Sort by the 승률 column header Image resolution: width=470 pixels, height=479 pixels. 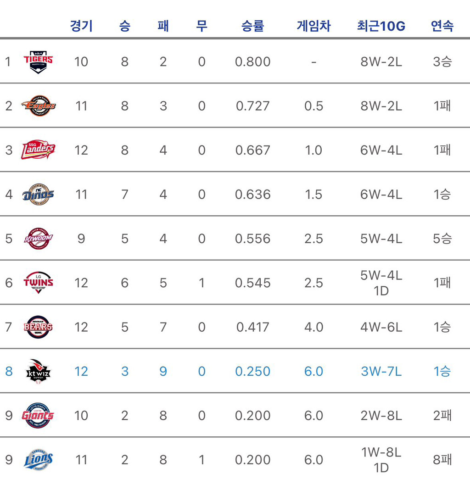253,26
